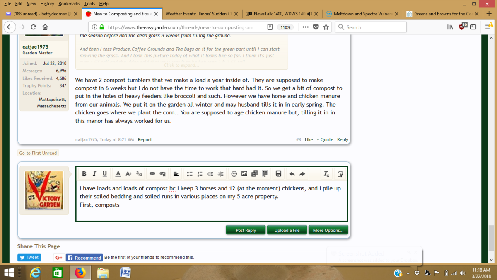Save draft using floppy disk icon
Viewport: 497px width, 280px height.
278,174
